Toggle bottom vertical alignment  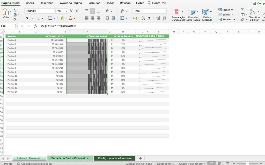pyautogui.click(x=98, y=11)
